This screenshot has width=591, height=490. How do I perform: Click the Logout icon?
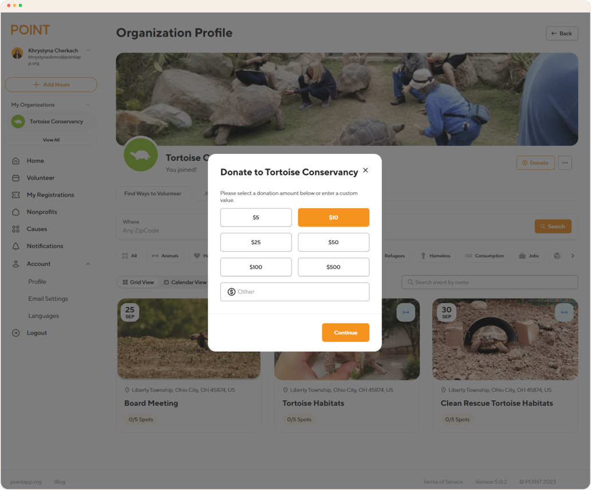[x=16, y=333]
